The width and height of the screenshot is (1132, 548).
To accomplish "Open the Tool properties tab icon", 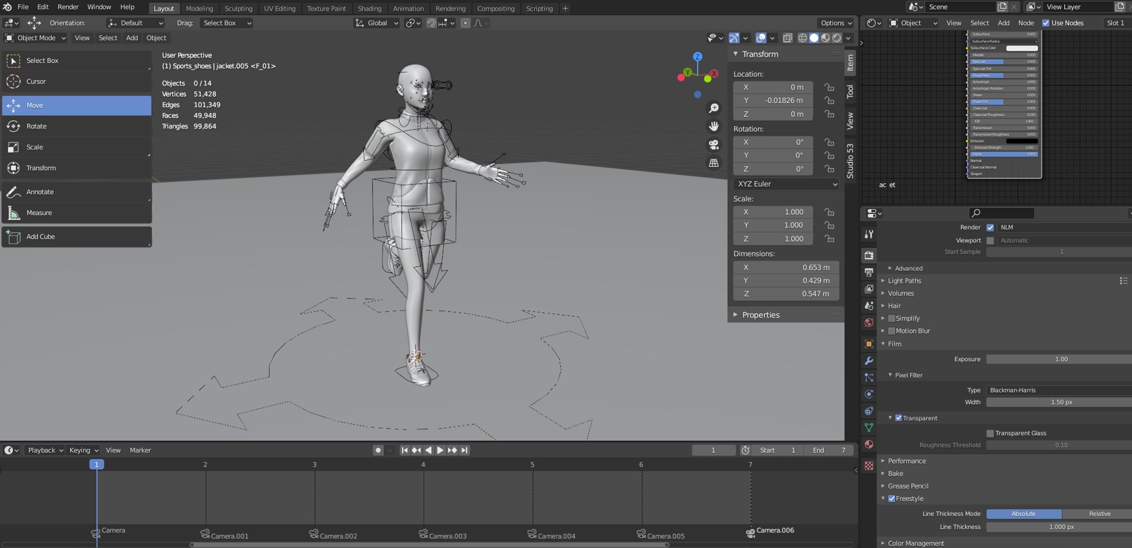I will click(x=869, y=234).
